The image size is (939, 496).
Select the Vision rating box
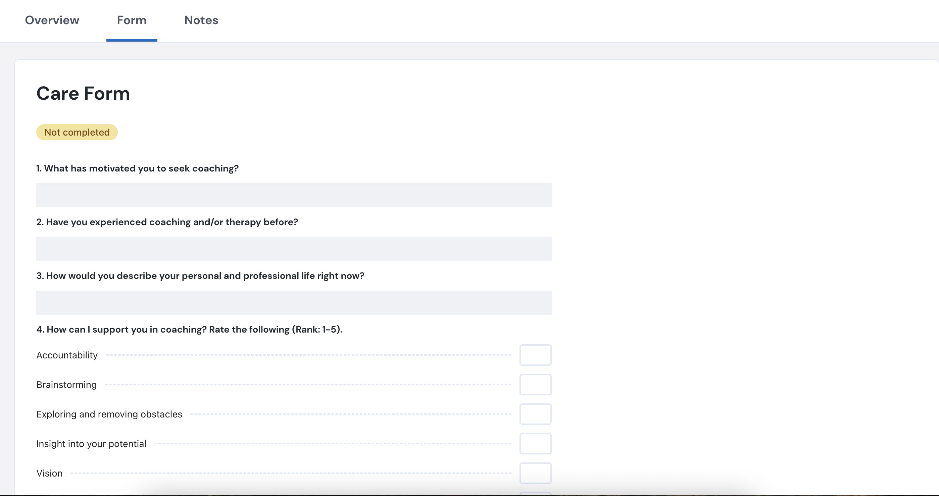535,473
